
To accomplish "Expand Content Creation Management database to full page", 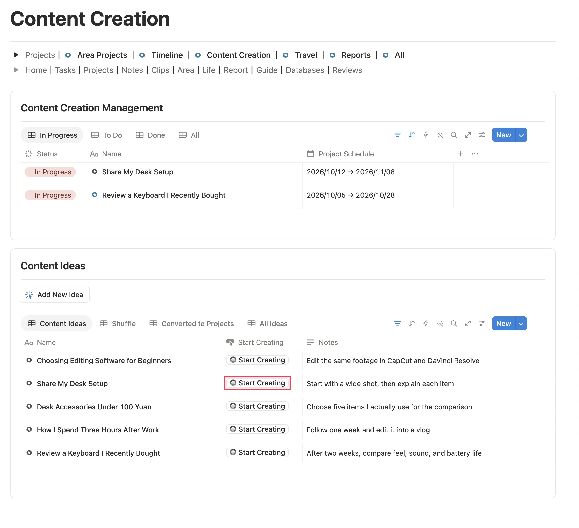I will pyautogui.click(x=467, y=135).
